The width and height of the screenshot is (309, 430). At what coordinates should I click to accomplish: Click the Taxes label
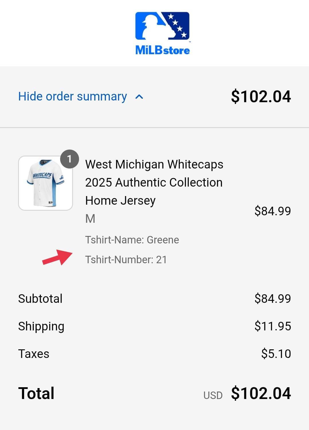[34, 354]
